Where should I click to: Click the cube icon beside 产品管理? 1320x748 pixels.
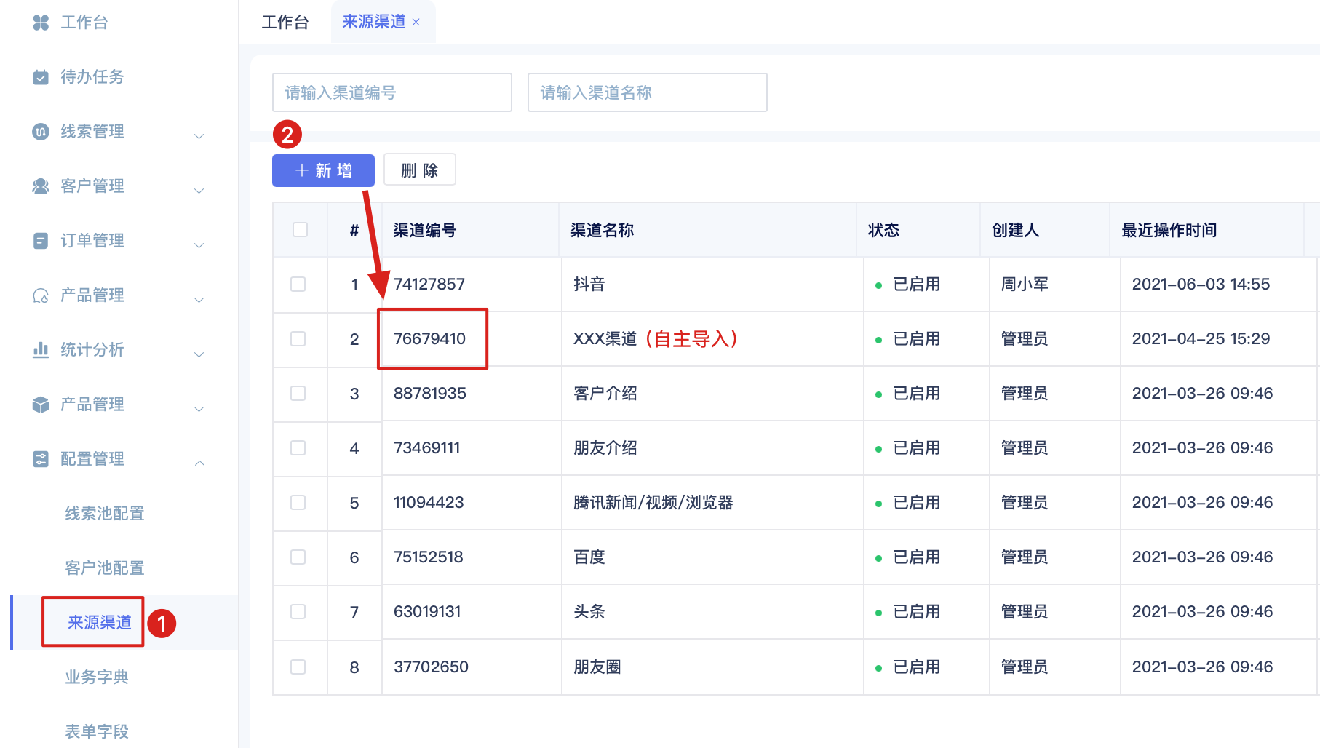pyautogui.click(x=41, y=405)
